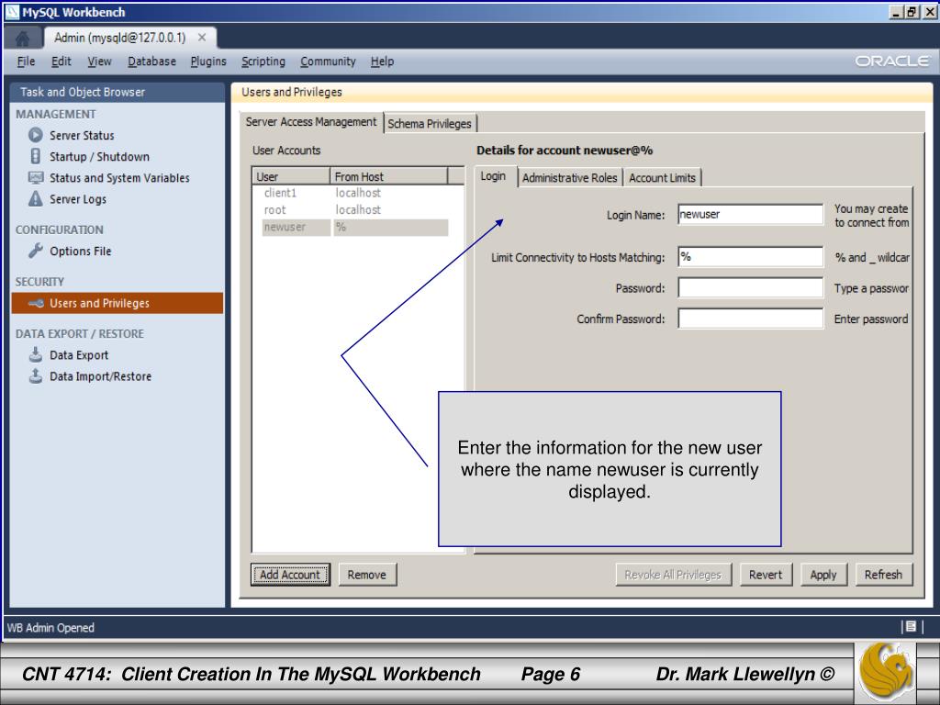This screenshot has height=705, width=940.
Task: Open the Account Limits tab
Action: (x=663, y=177)
